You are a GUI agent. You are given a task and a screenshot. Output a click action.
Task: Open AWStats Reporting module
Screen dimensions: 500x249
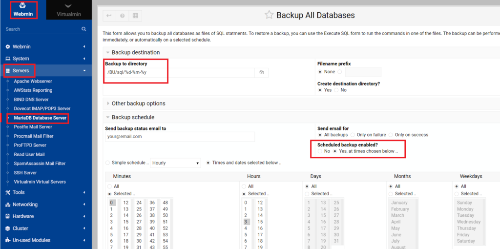click(x=33, y=90)
